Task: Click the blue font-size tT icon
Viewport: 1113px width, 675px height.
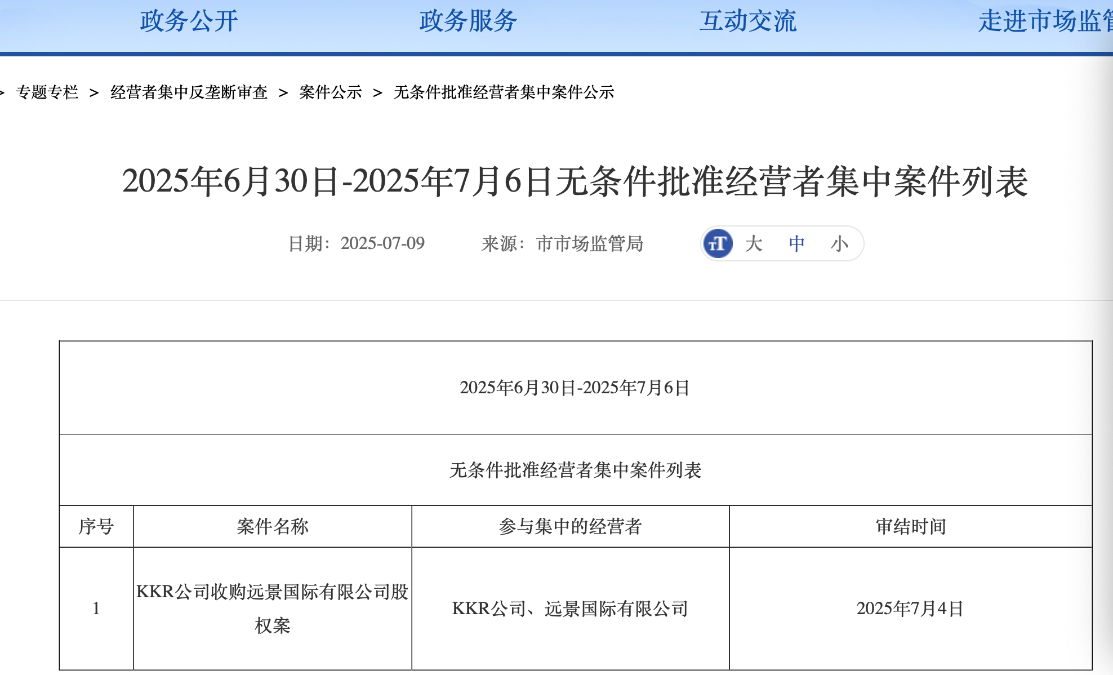Action: pyautogui.click(x=718, y=243)
